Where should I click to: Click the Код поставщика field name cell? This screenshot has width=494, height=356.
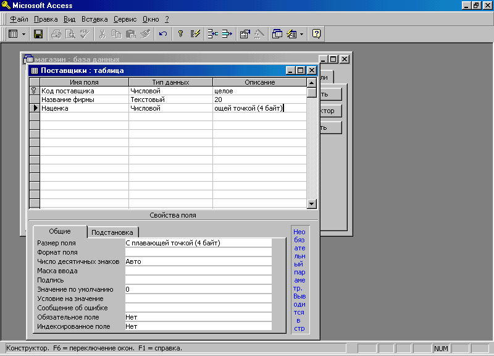click(x=85, y=91)
